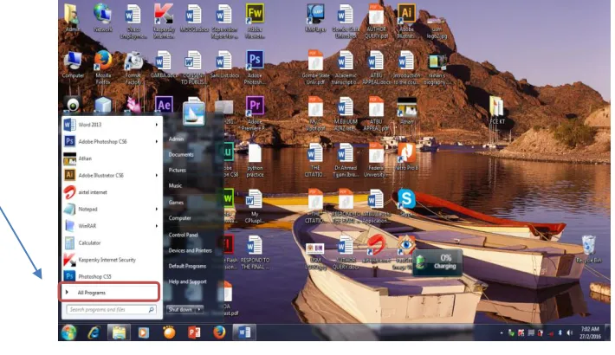The image size is (615, 355).
Task: Open the Computer desktop icon
Action: click(x=73, y=64)
